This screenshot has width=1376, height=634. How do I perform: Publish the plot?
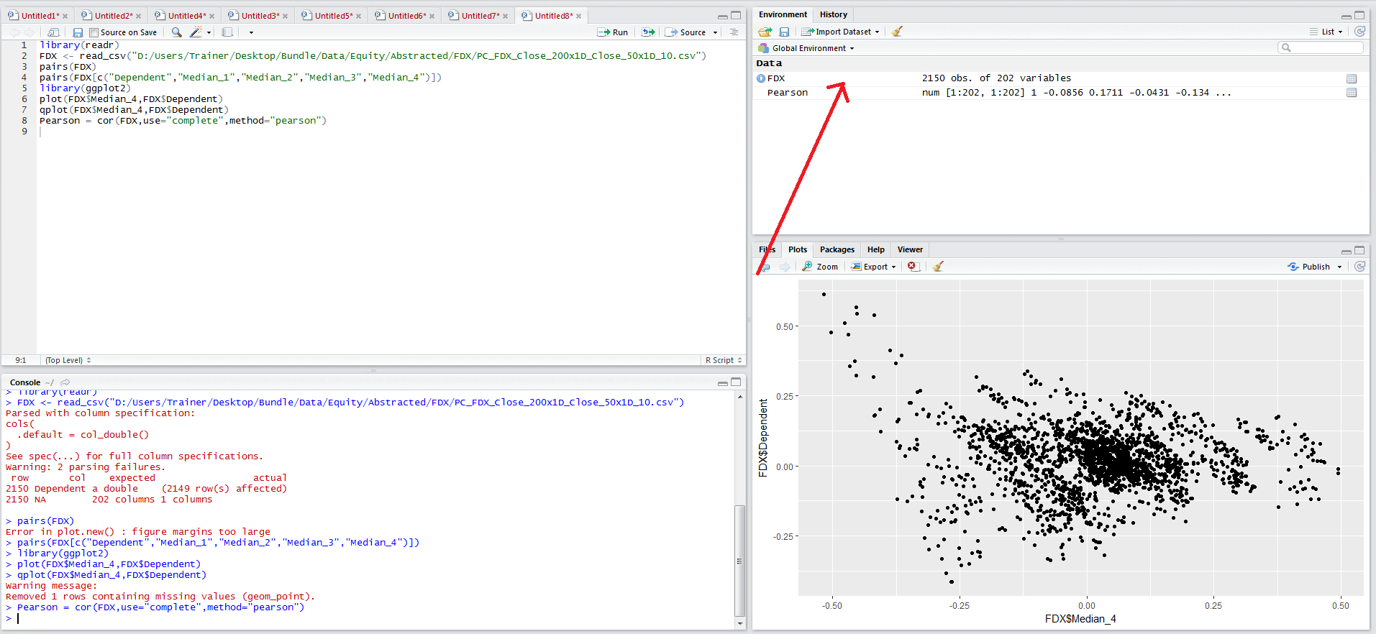[1309, 267]
